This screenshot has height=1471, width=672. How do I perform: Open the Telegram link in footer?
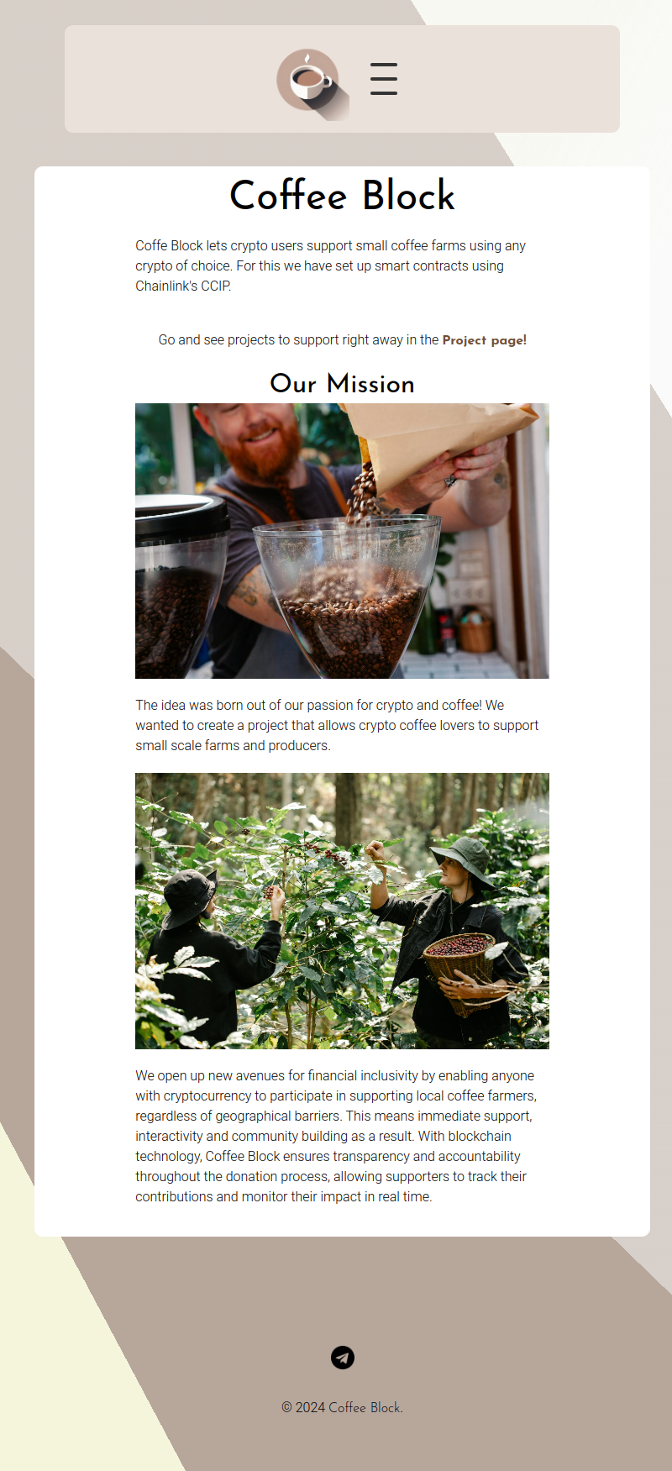pyautogui.click(x=343, y=1358)
